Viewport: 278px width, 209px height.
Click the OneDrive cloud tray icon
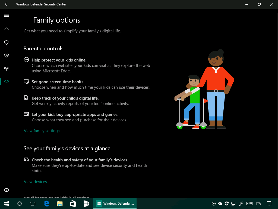coord(220,204)
